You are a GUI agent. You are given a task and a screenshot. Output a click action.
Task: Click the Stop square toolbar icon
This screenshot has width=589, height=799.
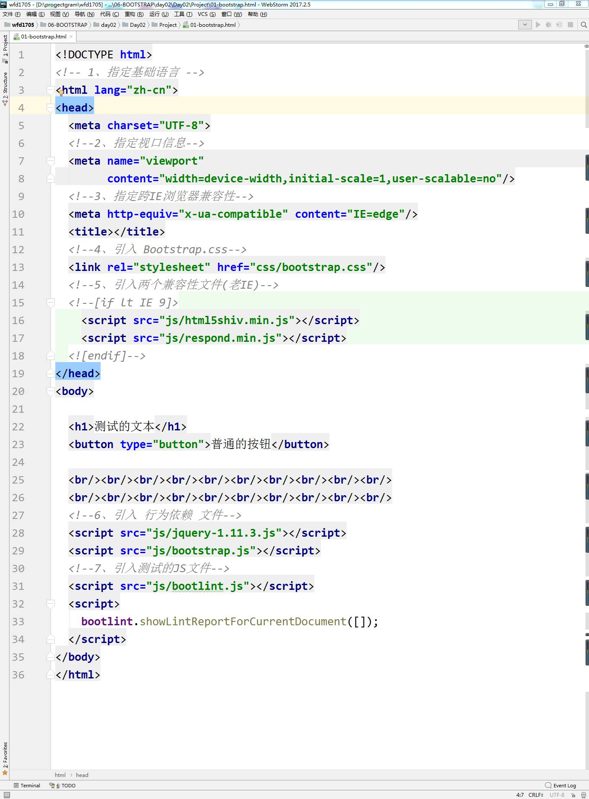point(570,25)
